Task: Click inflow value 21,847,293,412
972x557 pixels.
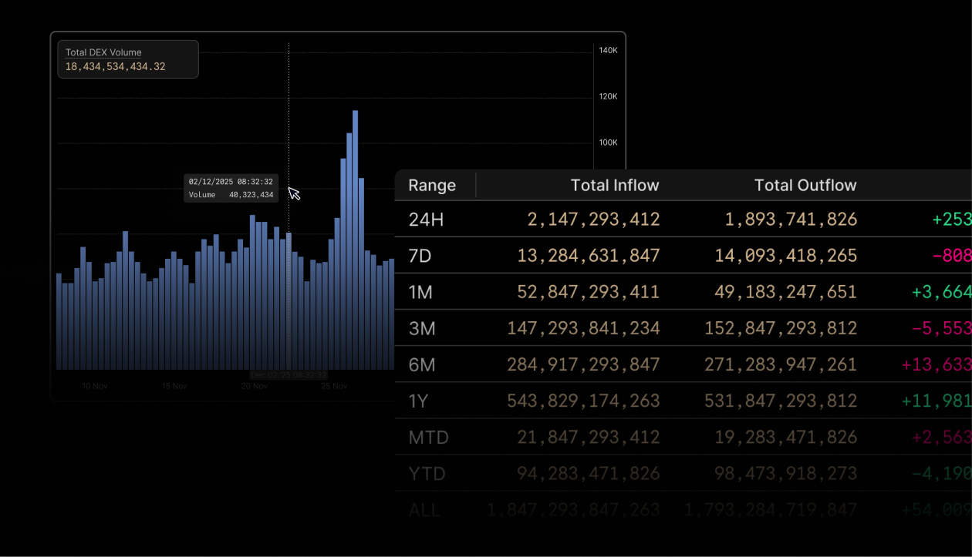Action: 589,438
